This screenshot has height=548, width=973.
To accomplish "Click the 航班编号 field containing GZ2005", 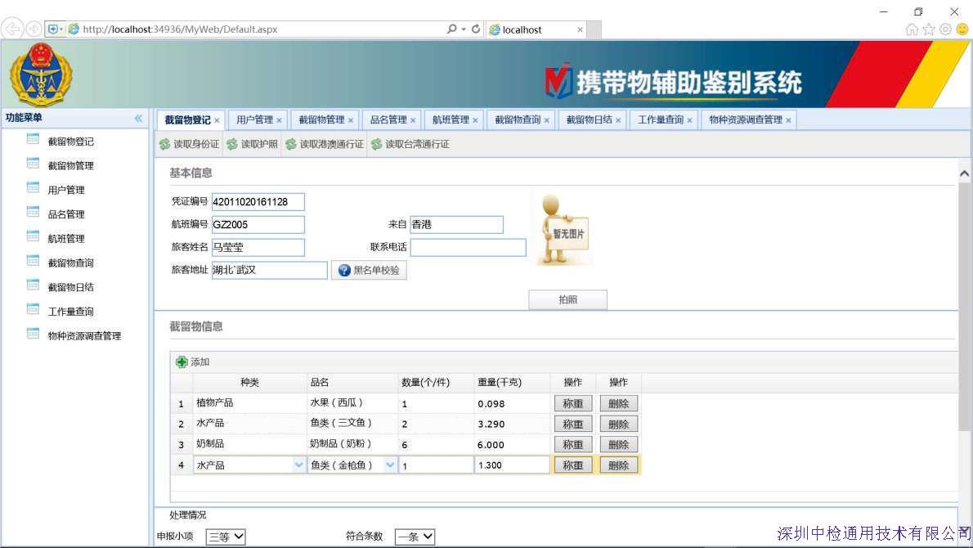I will tap(258, 225).
